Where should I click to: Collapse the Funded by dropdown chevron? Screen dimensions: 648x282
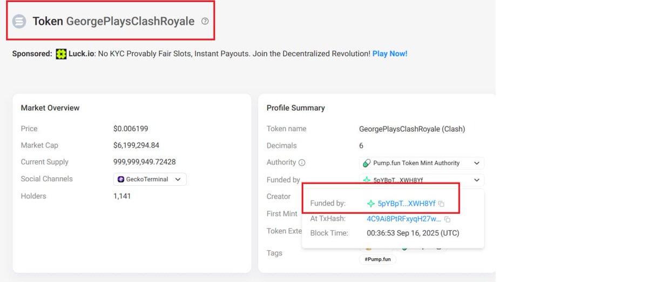(476, 180)
